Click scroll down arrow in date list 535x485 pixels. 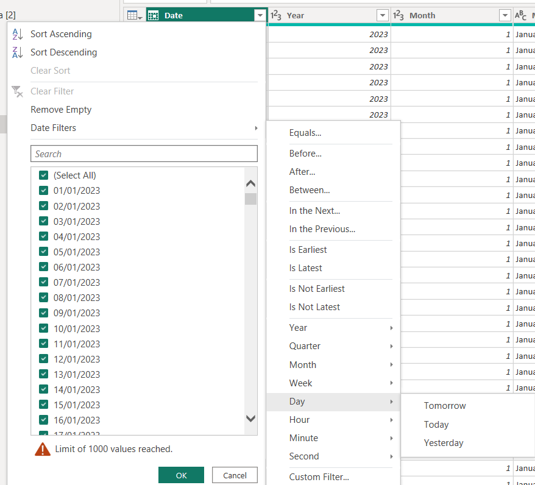tap(250, 419)
